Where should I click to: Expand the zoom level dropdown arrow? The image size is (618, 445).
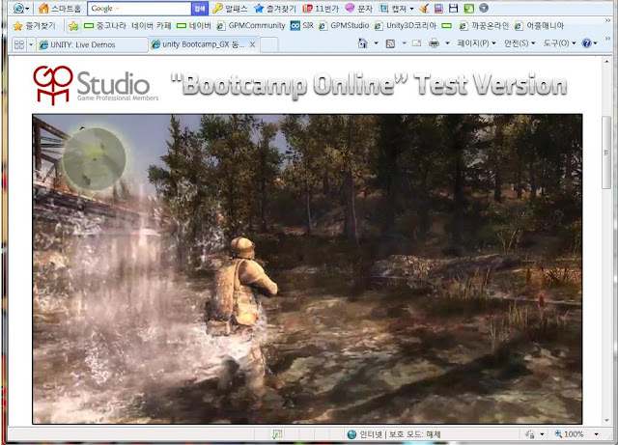click(x=597, y=434)
